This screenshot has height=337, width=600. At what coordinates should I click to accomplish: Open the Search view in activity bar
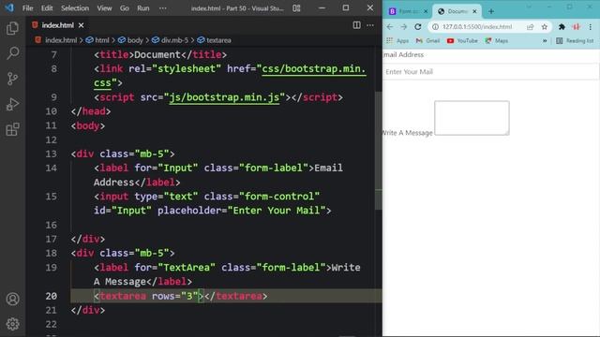click(x=12, y=53)
